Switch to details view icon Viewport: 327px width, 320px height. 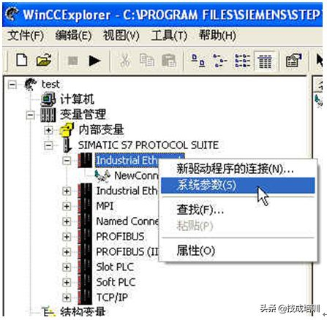[x=265, y=61]
